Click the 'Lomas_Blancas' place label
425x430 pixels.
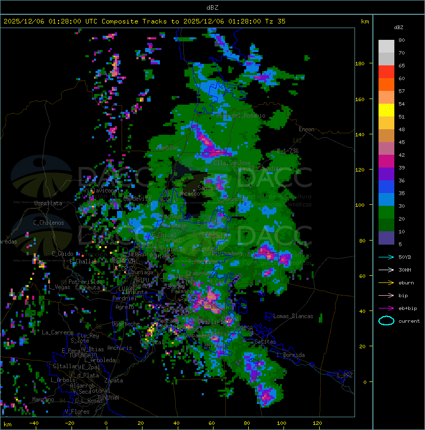[x=293, y=316]
